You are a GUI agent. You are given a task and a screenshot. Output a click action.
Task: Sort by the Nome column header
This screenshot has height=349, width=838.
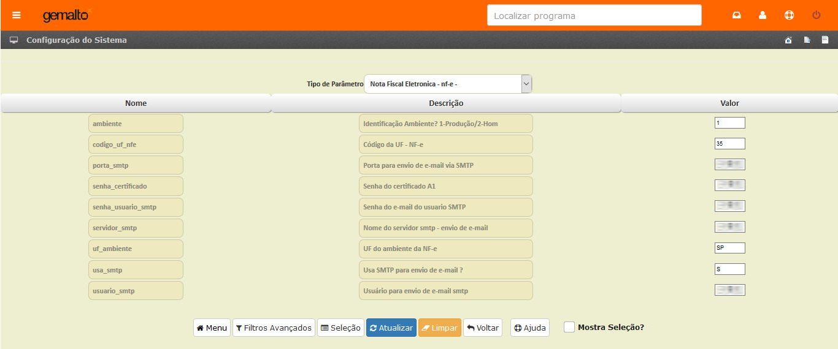pyautogui.click(x=136, y=103)
